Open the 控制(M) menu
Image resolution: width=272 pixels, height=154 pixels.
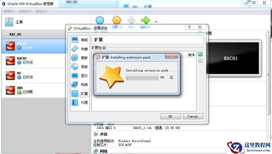pyautogui.click(x=25, y=11)
